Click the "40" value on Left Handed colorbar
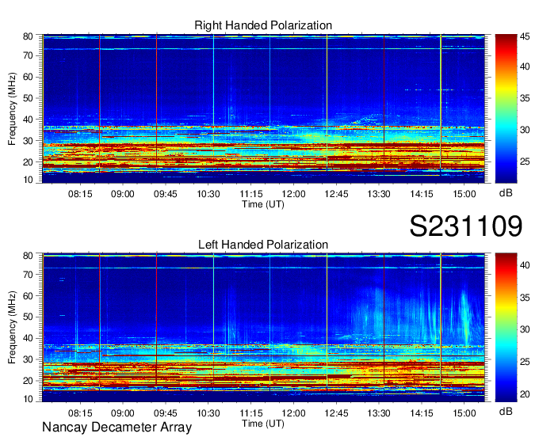 click(525, 265)
